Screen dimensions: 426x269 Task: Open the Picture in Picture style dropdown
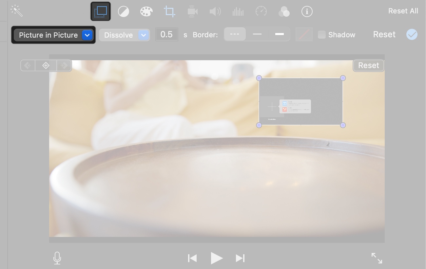click(x=87, y=35)
